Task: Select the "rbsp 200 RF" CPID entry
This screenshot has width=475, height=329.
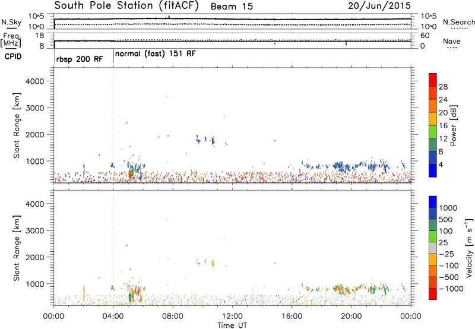Action: (80, 59)
